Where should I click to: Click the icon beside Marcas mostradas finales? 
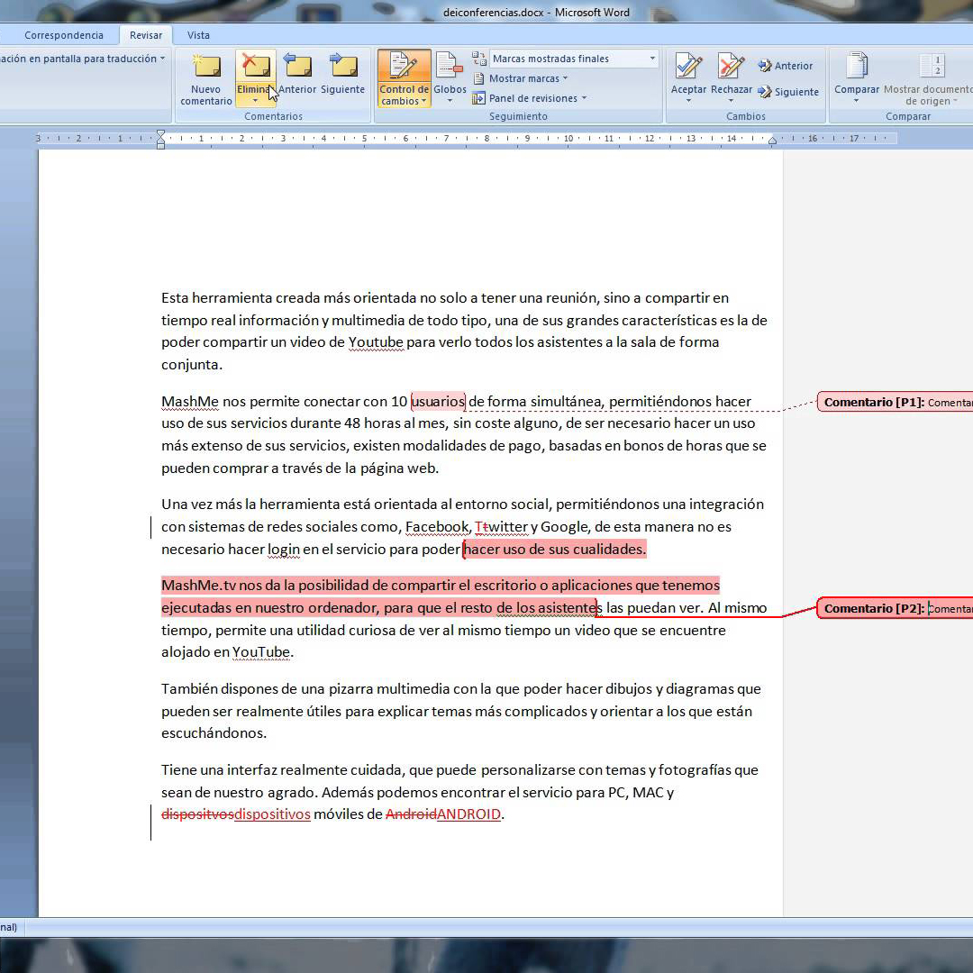click(x=479, y=59)
